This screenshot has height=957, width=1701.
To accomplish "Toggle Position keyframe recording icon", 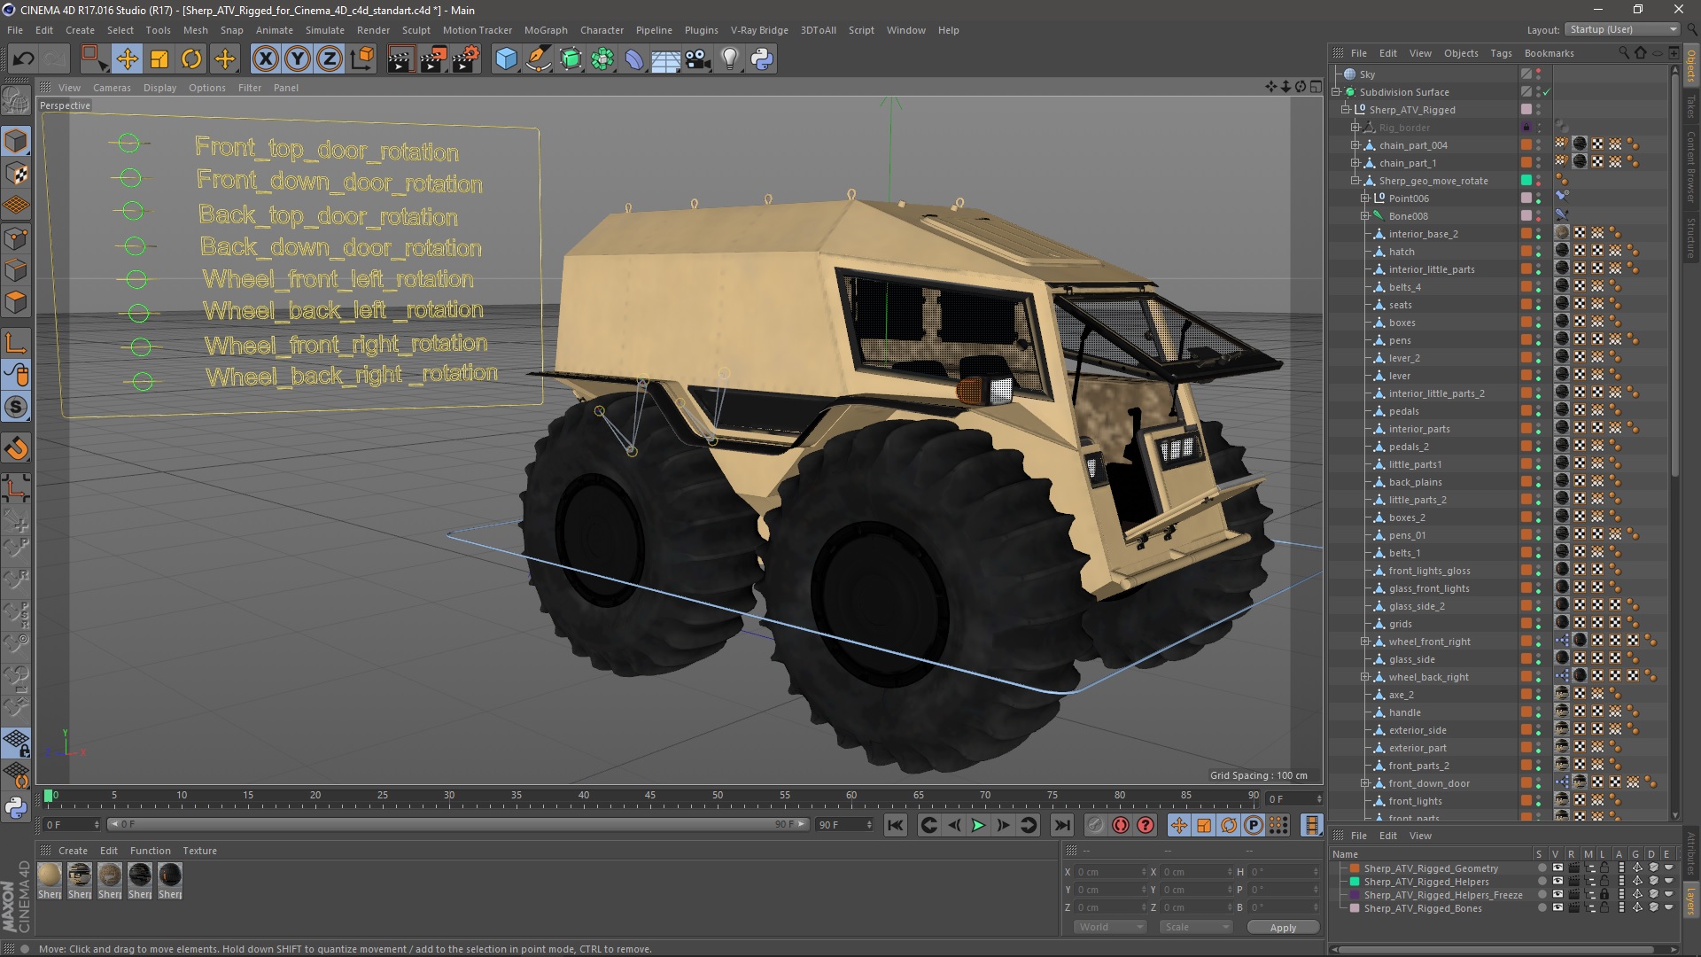I will pyautogui.click(x=1179, y=825).
